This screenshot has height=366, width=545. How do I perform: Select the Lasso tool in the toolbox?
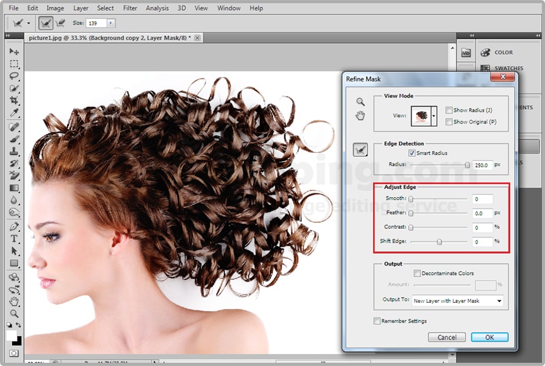(x=14, y=76)
